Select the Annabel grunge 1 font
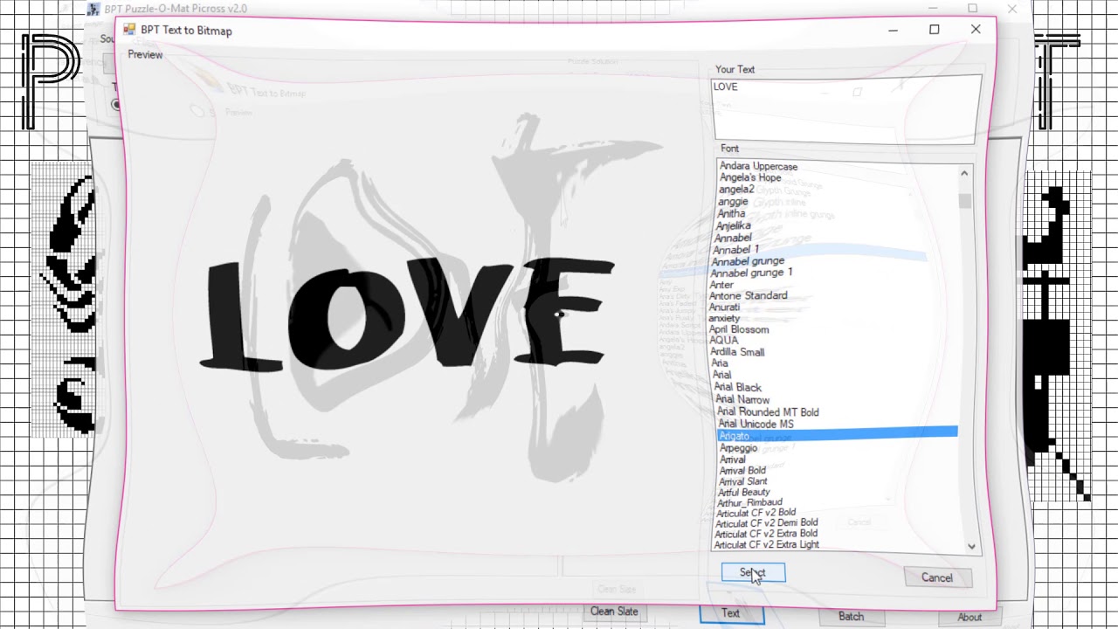This screenshot has height=629, width=1118. click(751, 273)
